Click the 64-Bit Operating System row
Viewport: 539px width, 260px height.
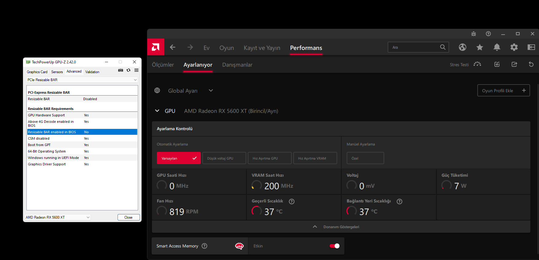[x=82, y=151]
